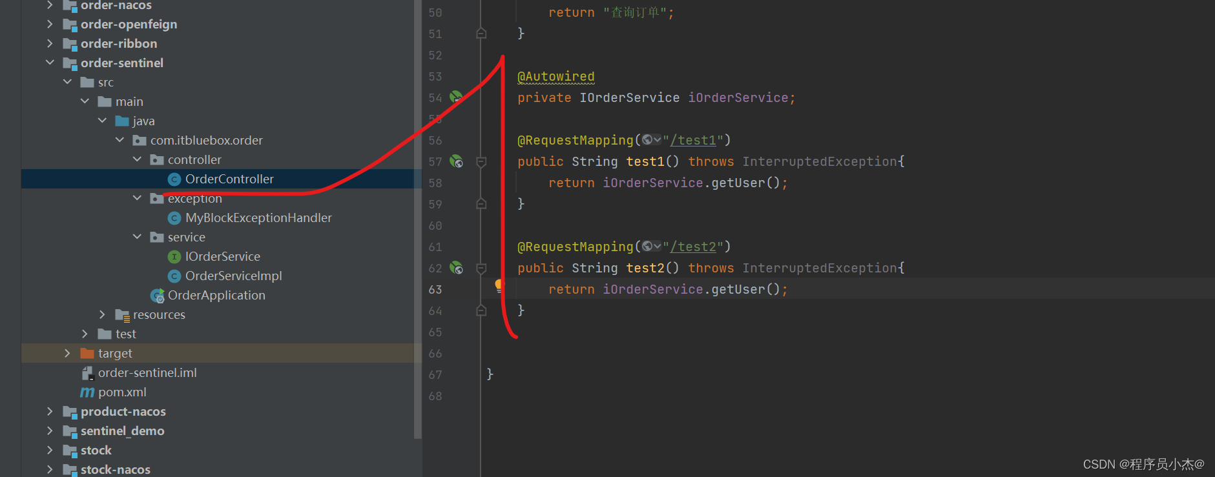1215x477 pixels.
Task: Click the OrderApplication Spring Boot icon
Action: pos(157,296)
